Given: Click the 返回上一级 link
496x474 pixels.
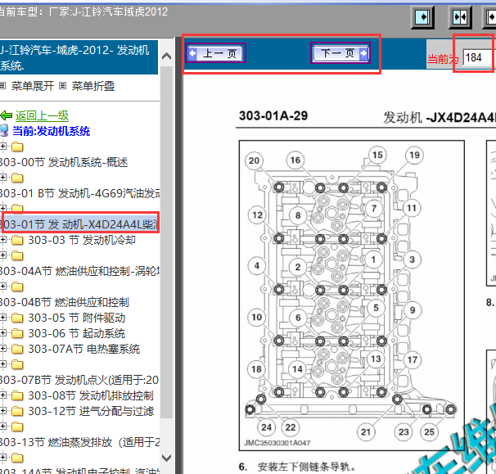Looking at the screenshot, I should click(42, 115).
